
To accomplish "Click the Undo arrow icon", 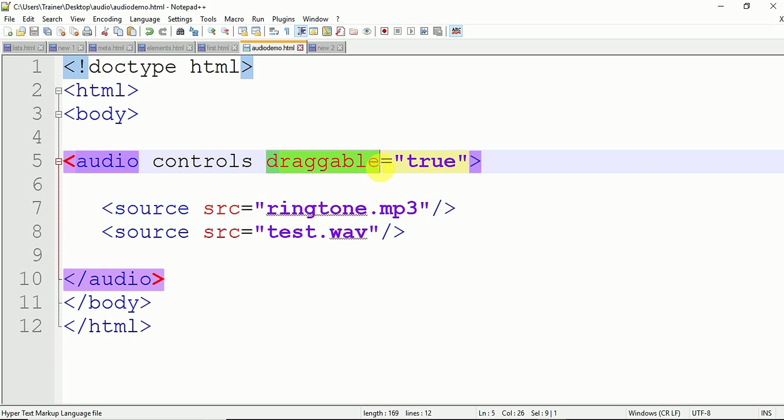I will [x=149, y=31].
